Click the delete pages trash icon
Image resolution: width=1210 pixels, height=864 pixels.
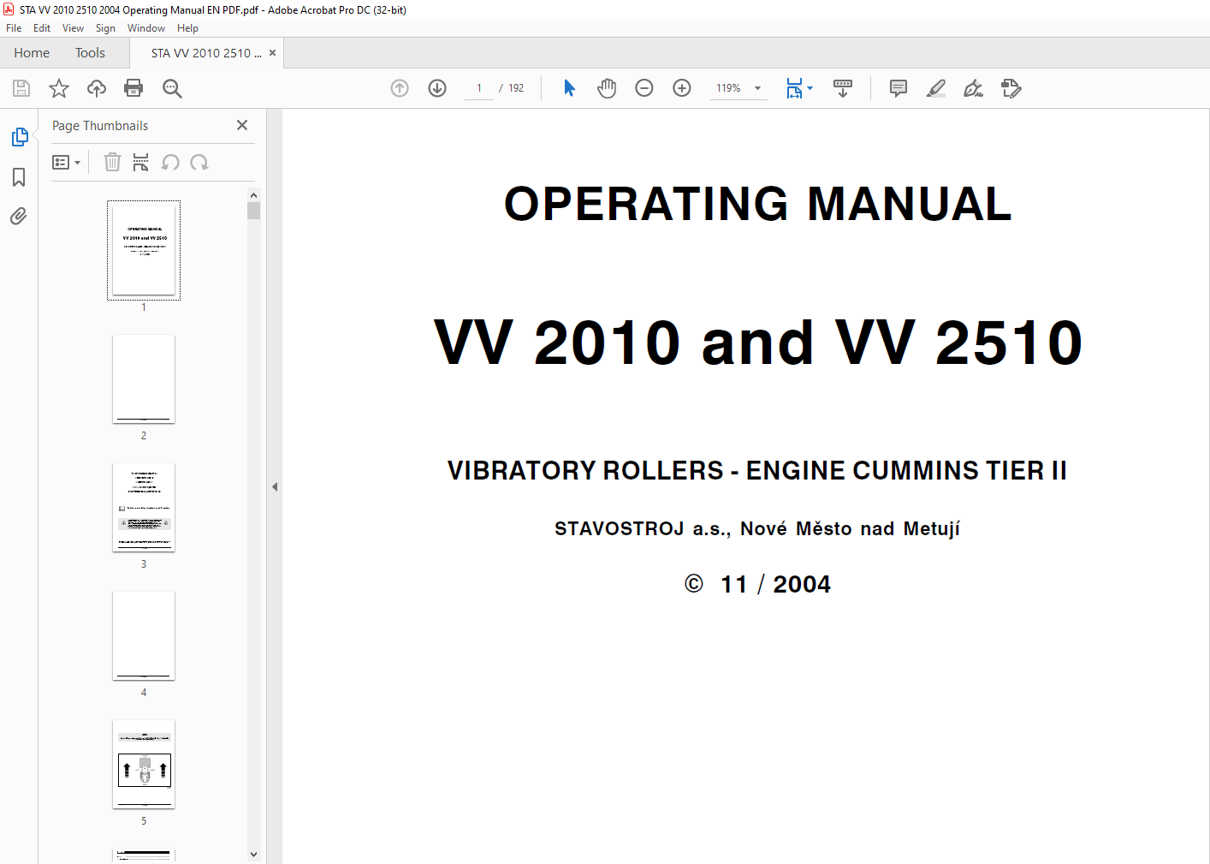tap(112, 162)
